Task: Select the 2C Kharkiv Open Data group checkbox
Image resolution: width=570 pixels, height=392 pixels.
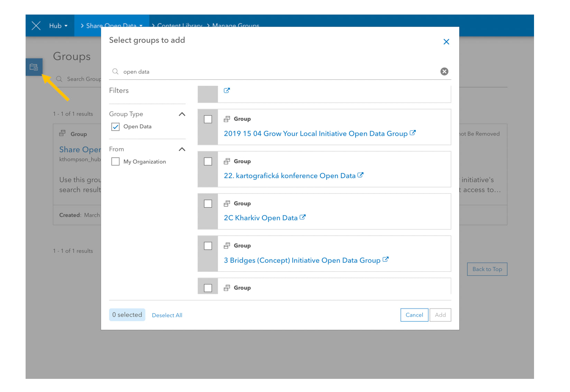Action: click(208, 204)
